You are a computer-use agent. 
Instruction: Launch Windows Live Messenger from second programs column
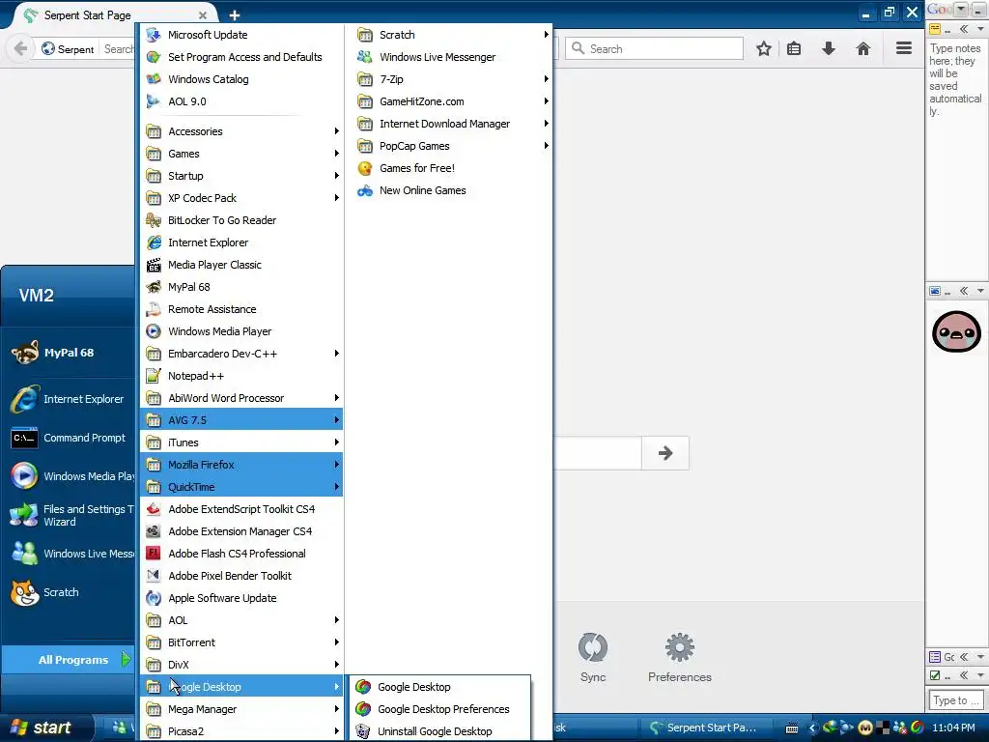point(452,57)
